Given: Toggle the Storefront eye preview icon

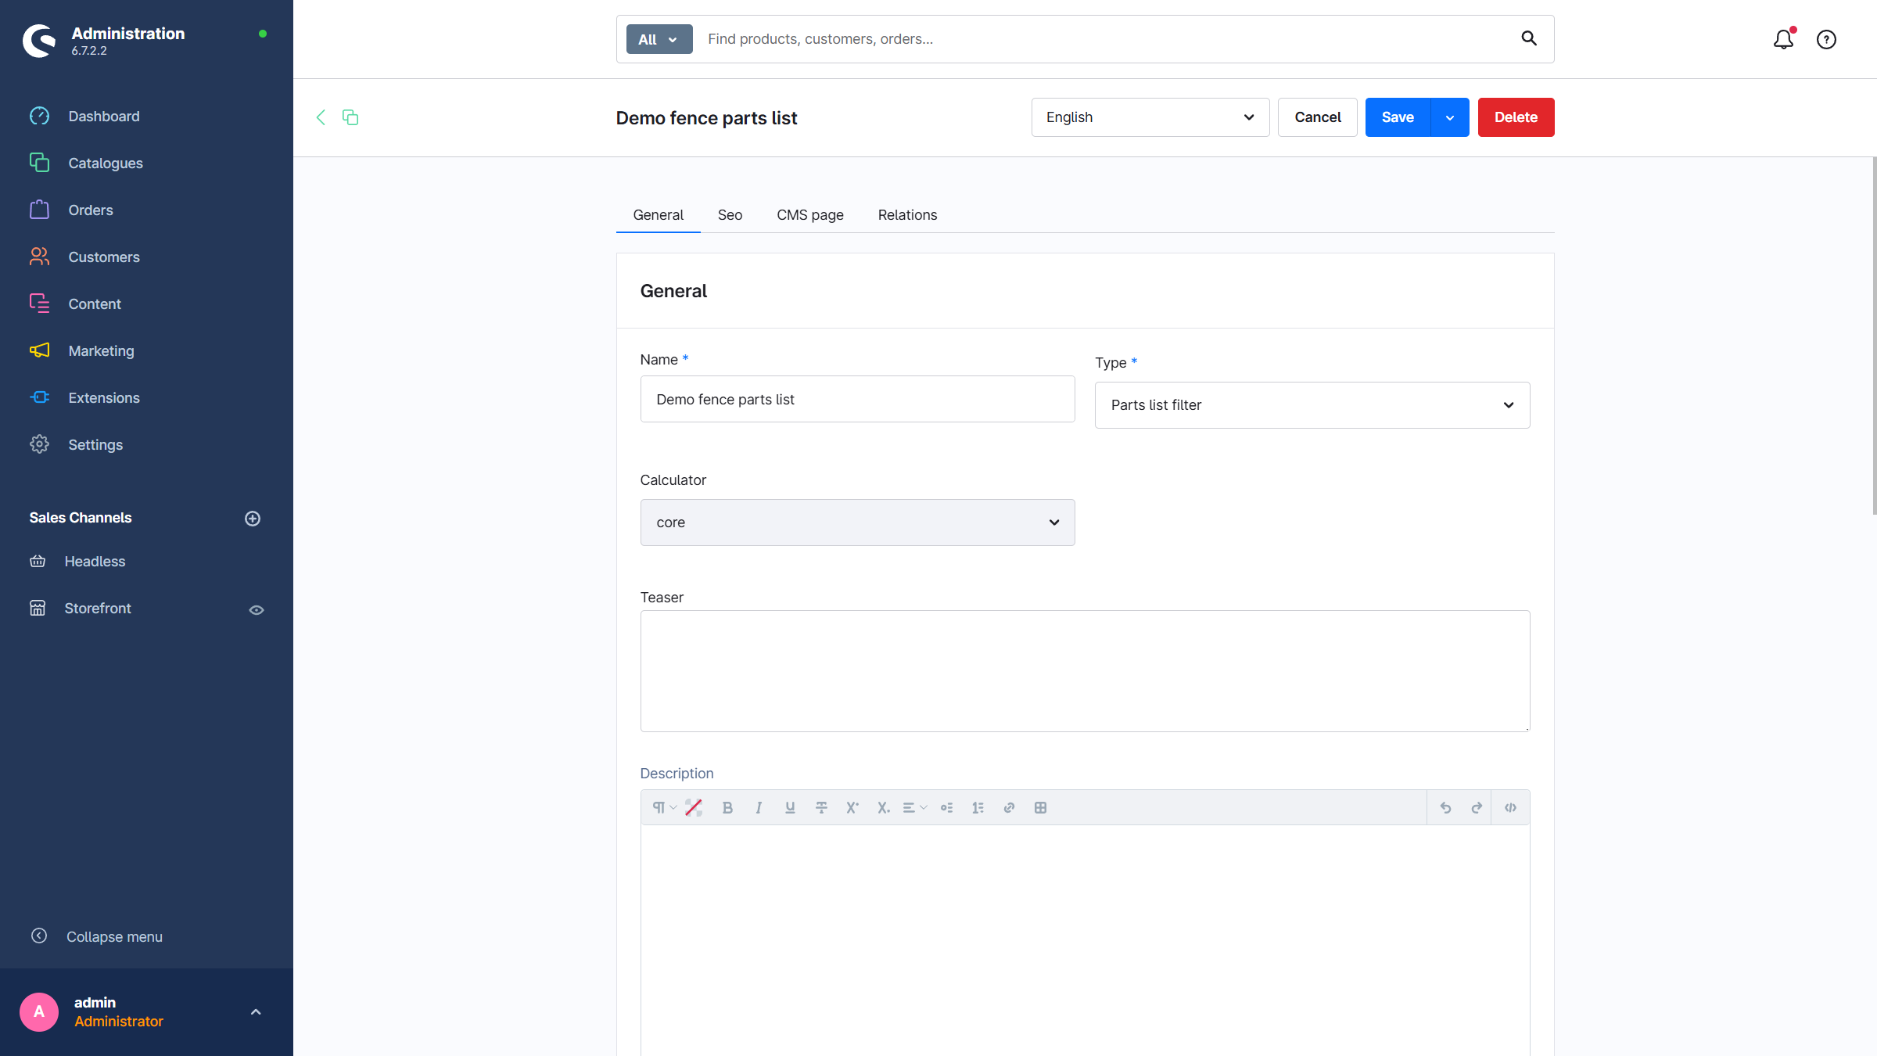Looking at the screenshot, I should 257,610.
